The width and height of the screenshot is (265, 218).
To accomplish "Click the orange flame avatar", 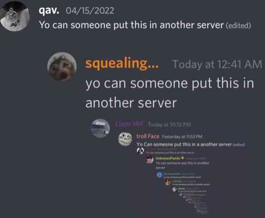I will coord(168,182).
